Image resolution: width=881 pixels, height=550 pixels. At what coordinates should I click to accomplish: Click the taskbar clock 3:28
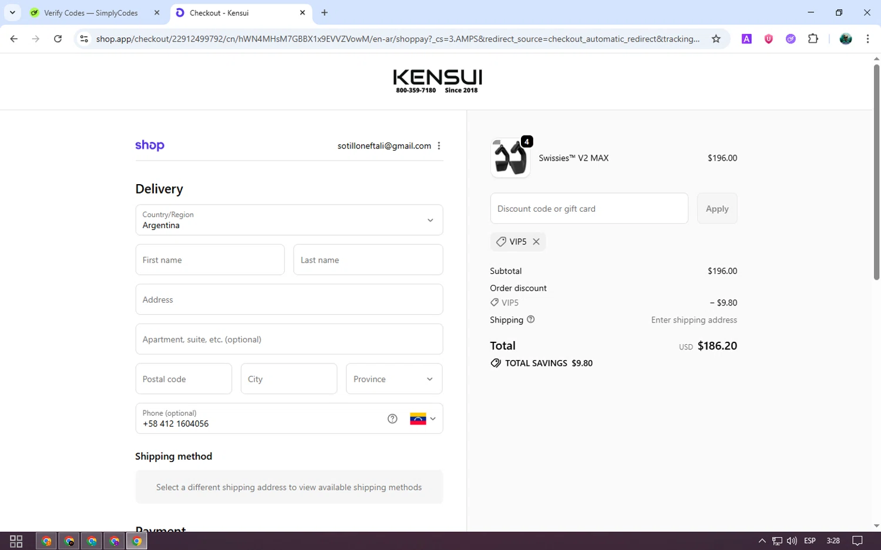(833, 541)
